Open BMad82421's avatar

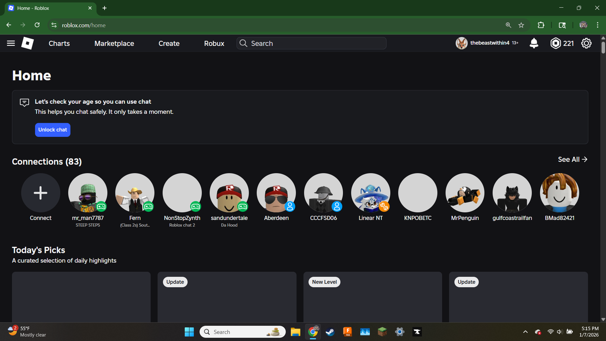[x=560, y=193]
